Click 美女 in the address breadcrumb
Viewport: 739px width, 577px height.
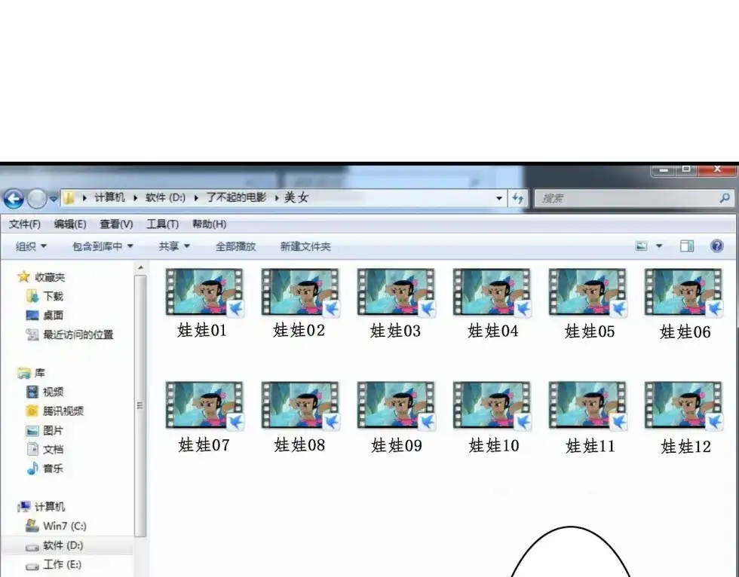pyautogui.click(x=296, y=197)
